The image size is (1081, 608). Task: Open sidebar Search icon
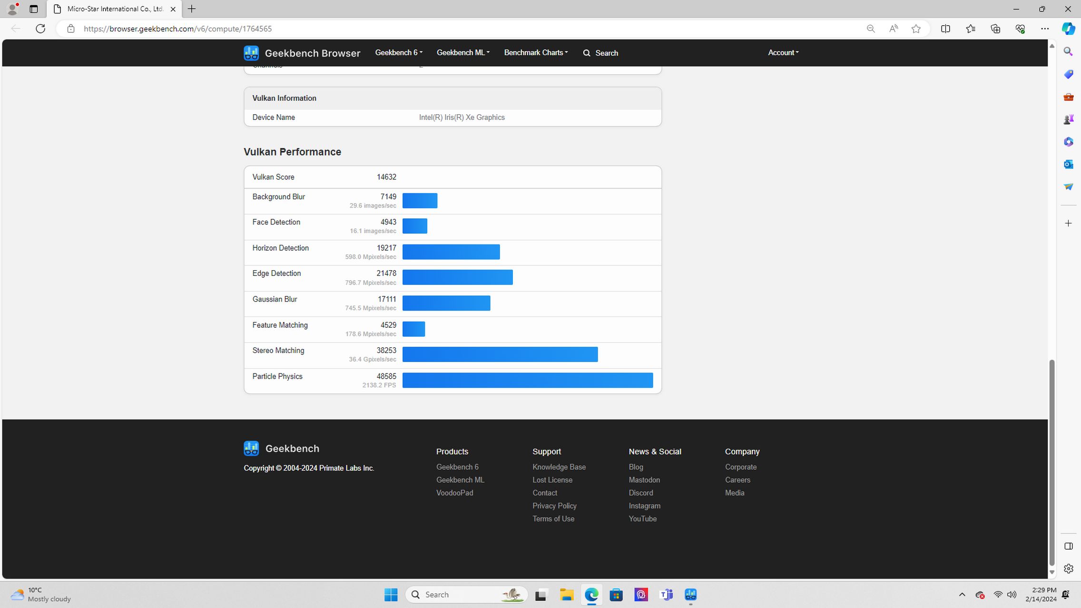click(1068, 51)
